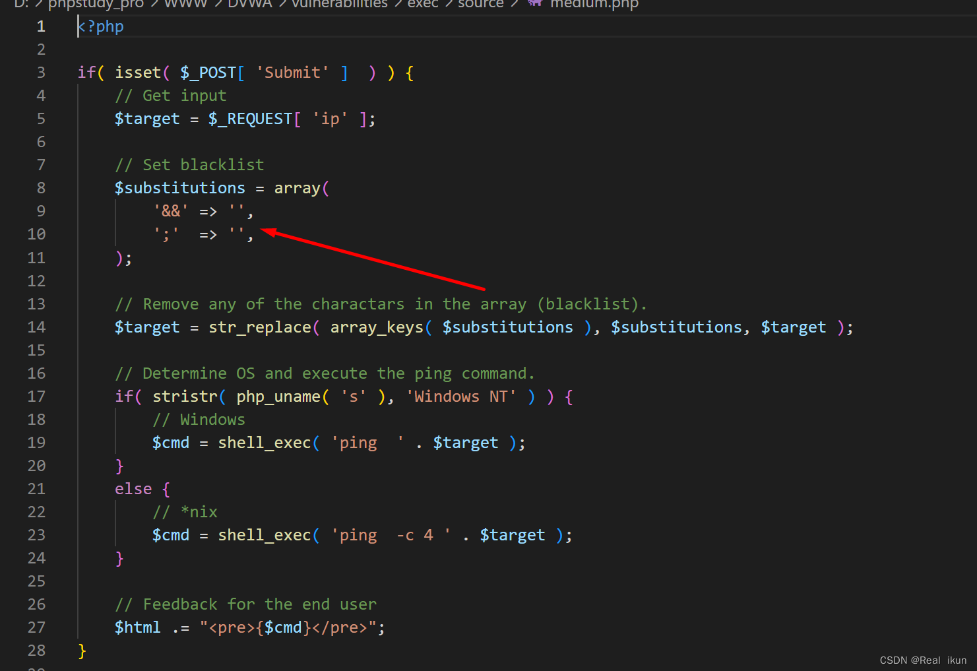The width and height of the screenshot is (977, 671).
Task: Click the '// Set blacklist' comment
Action: click(x=189, y=165)
